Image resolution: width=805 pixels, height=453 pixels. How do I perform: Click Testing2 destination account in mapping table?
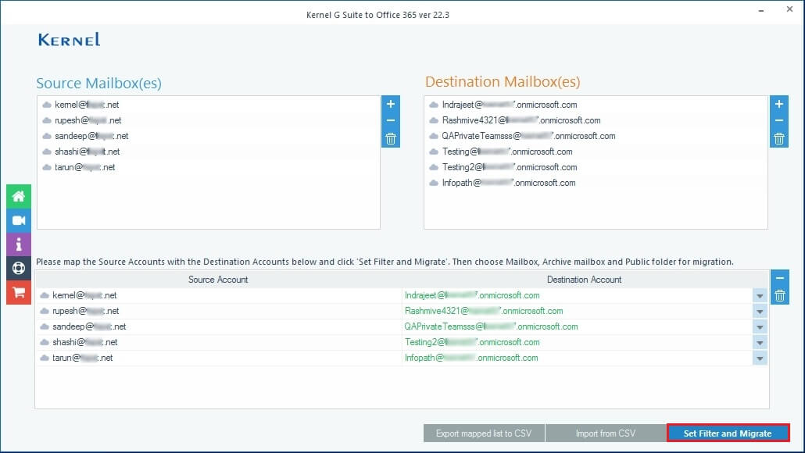point(472,343)
